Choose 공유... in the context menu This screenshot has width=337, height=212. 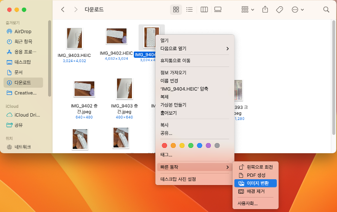[194, 133]
